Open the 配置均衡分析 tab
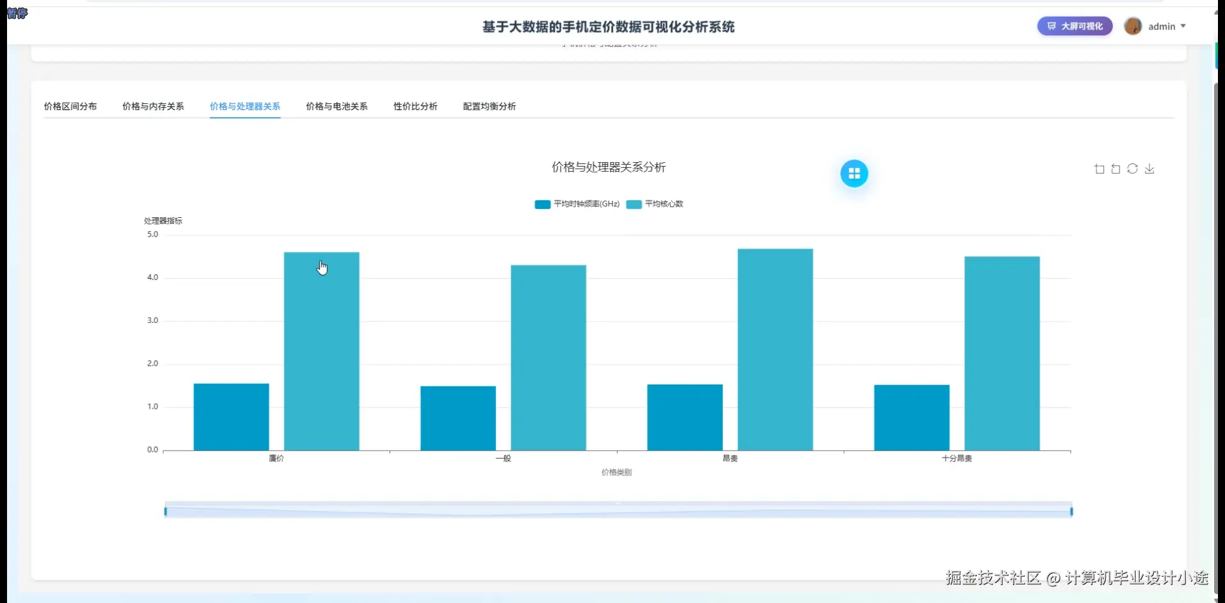Viewport: 1225px width, 603px height. (489, 106)
